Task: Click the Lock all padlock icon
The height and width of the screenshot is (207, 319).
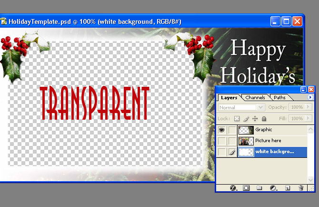Action: [264, 118]
